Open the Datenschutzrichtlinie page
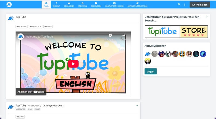The height and width of the screenshot is (119, 216). pyautogui.click(x=137, y=4)
